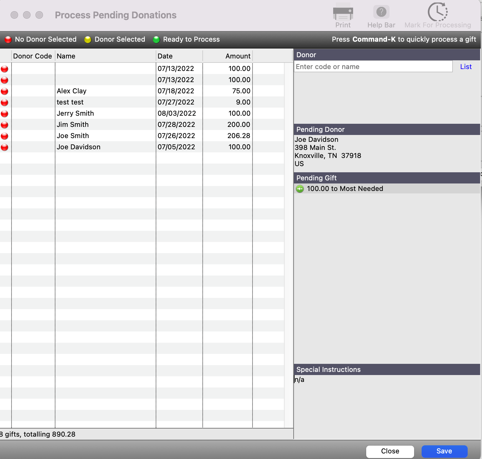Click red status dot for Joe Davidson

(5, 147)
